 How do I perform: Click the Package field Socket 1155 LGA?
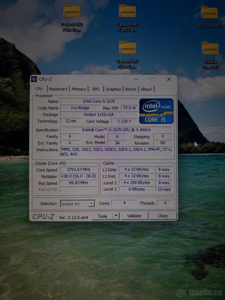[x=99, y=114]
